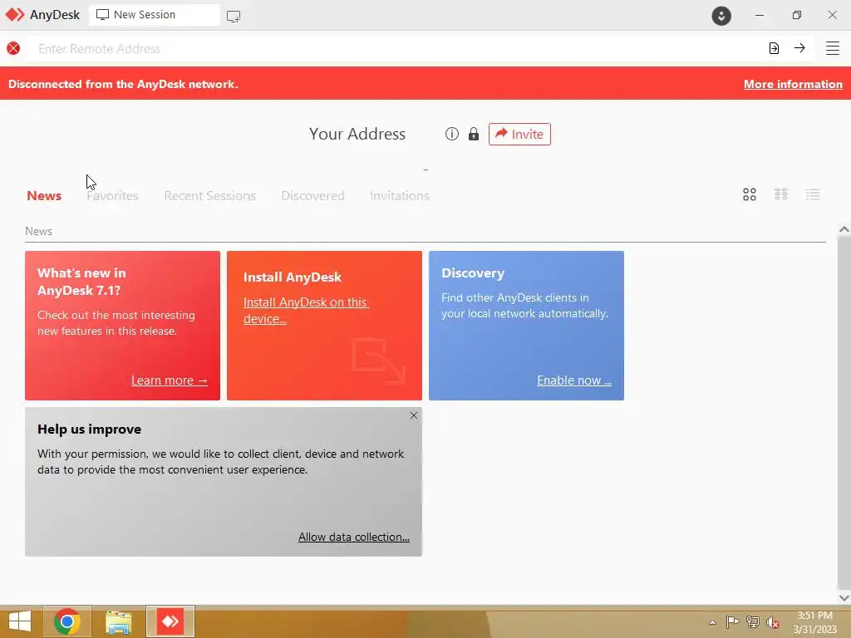
Task: Click Install AnyDesk on this device link
Action: pyautogui.click(x=306, y=311)
